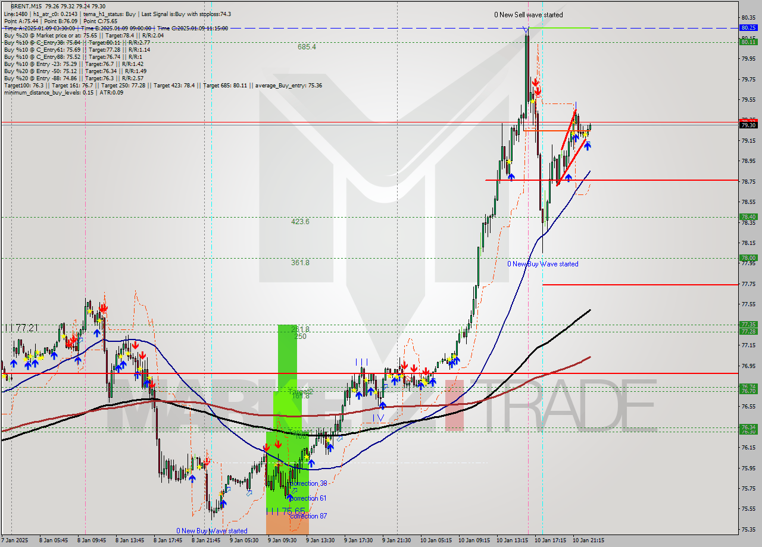This screenshot has width=762, height=547.
Task: Click the 80.35 price scale label
Action: point(748,18)
